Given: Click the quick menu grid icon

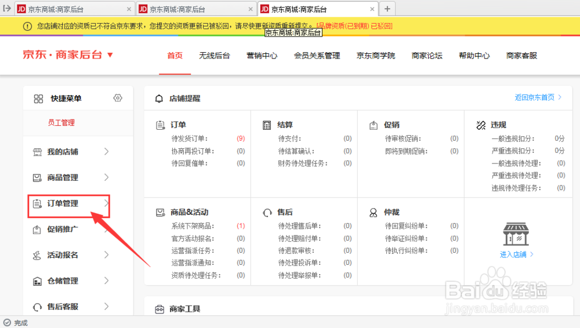Looking at the screenshot, I should click(38, 99).
